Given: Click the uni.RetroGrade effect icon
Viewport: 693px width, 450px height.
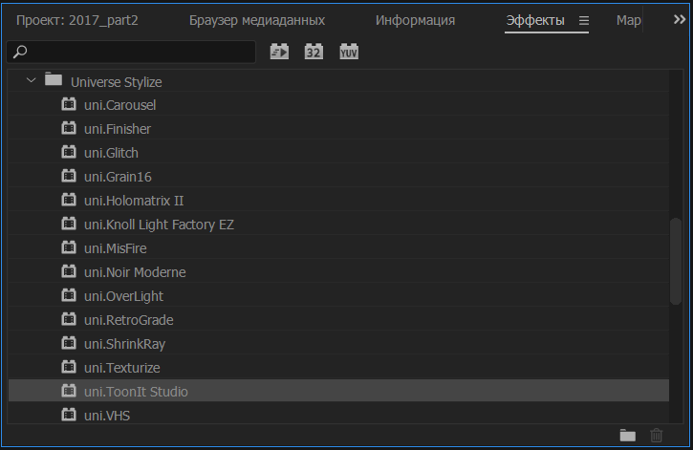Looking at the screenshot, I should pos(69,319).
